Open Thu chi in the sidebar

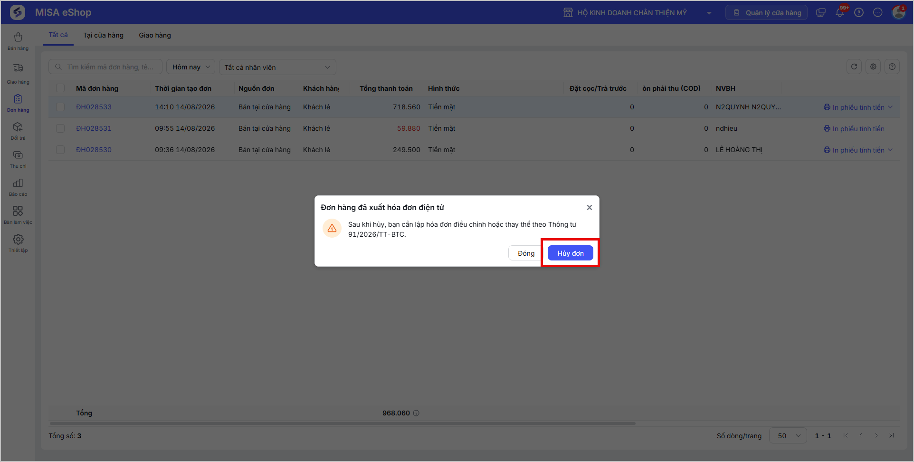18,159
